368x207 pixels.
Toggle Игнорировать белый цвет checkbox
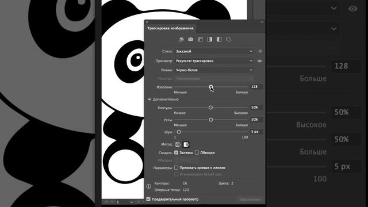177,174
